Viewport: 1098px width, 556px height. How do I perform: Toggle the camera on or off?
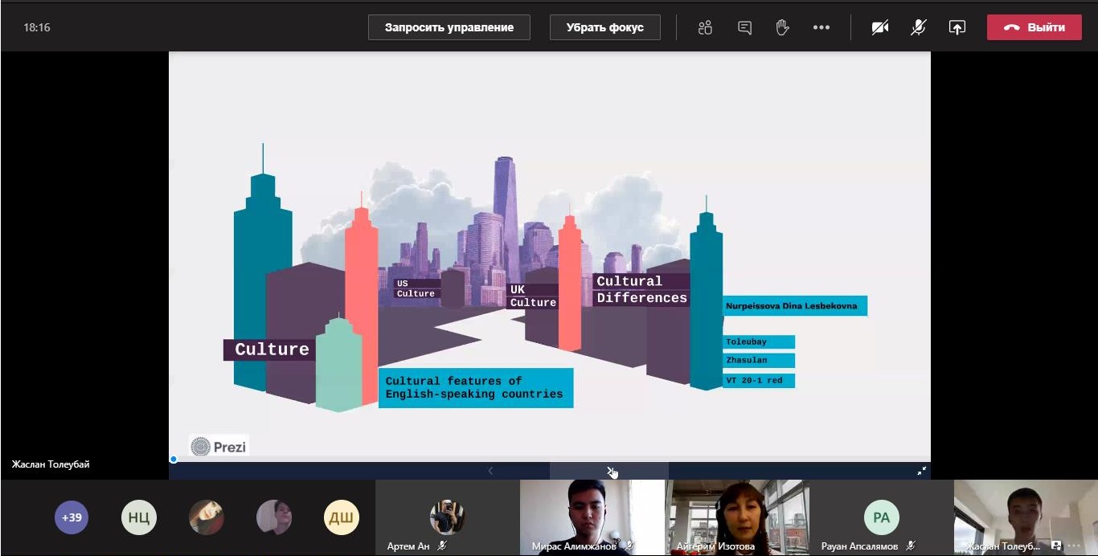pyautogui.click(x=880, y=27)
